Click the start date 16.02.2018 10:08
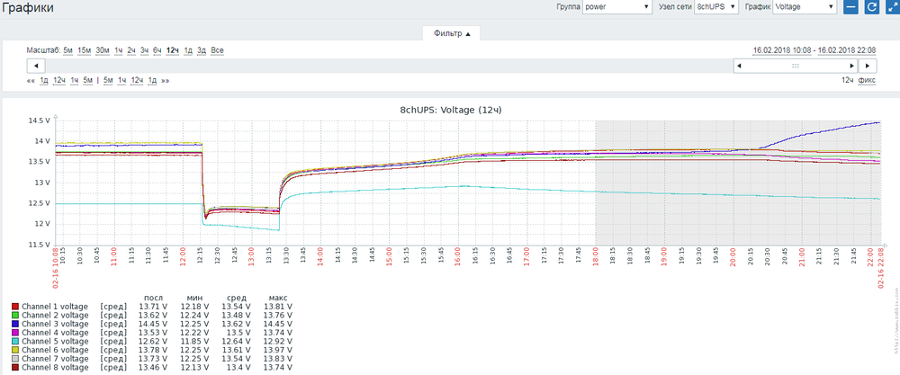This screenshot has width=900, height=375. [x=781, y=50]
